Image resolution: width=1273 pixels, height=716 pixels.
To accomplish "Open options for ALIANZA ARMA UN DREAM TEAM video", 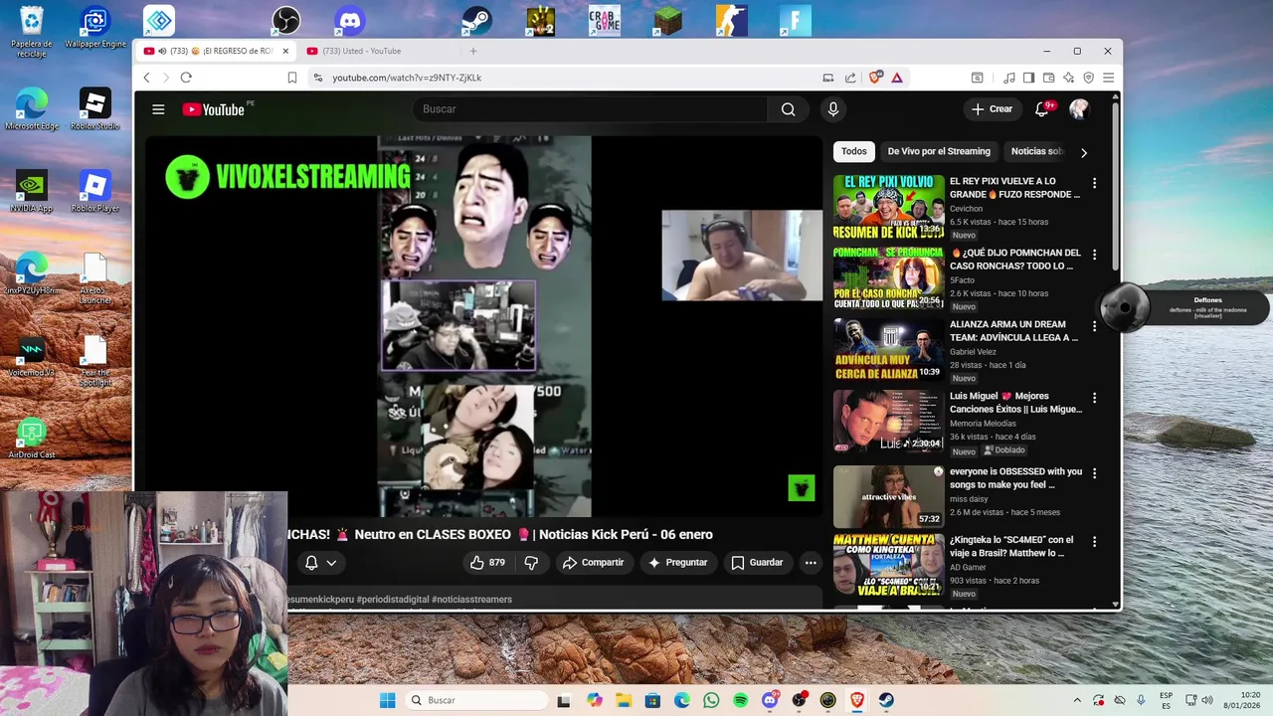I will [1094, 326].
